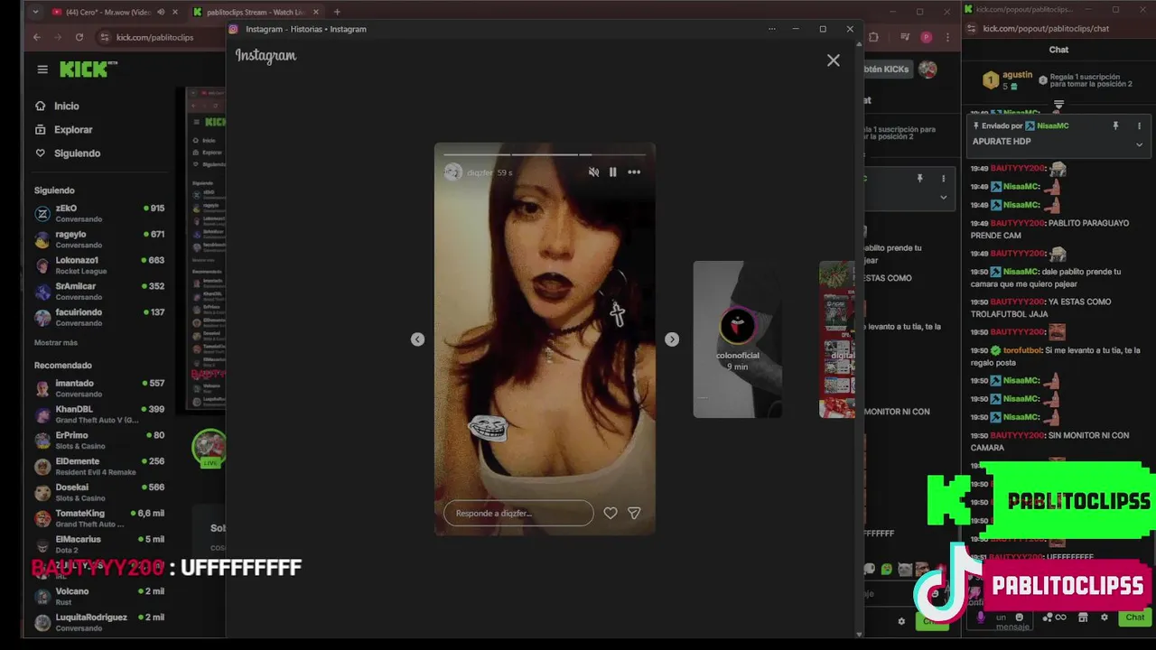The width and height of the screenshot is (1156, 650).
Task: Open media control icon in browser toolbar
Action: [x=905, y=37]
